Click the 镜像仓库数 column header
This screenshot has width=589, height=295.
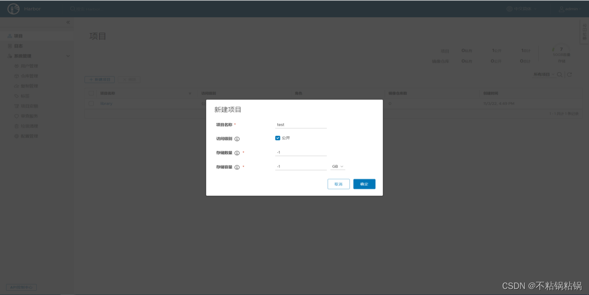pos(398,93)
